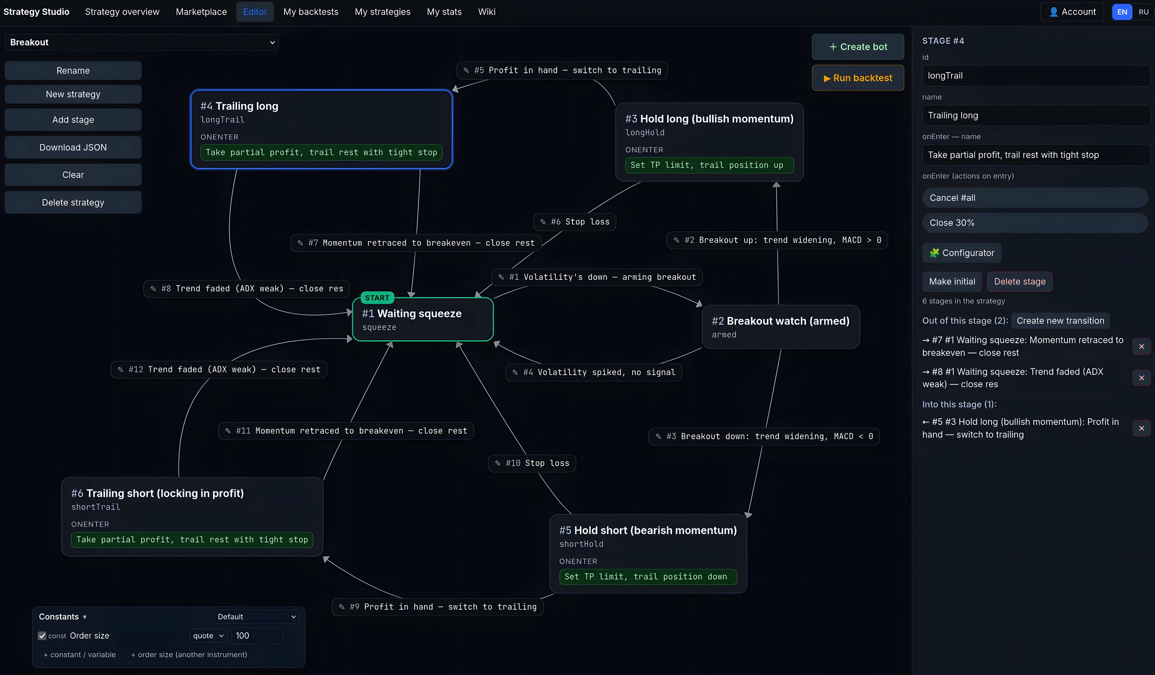Click the onEnter name input field
This screenshot has height=675, width=1155.
click(1036, 155)
